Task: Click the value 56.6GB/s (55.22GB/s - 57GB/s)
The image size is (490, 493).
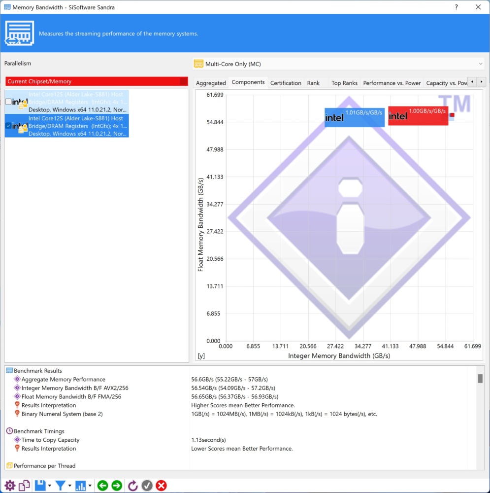Action: [229, 379]
